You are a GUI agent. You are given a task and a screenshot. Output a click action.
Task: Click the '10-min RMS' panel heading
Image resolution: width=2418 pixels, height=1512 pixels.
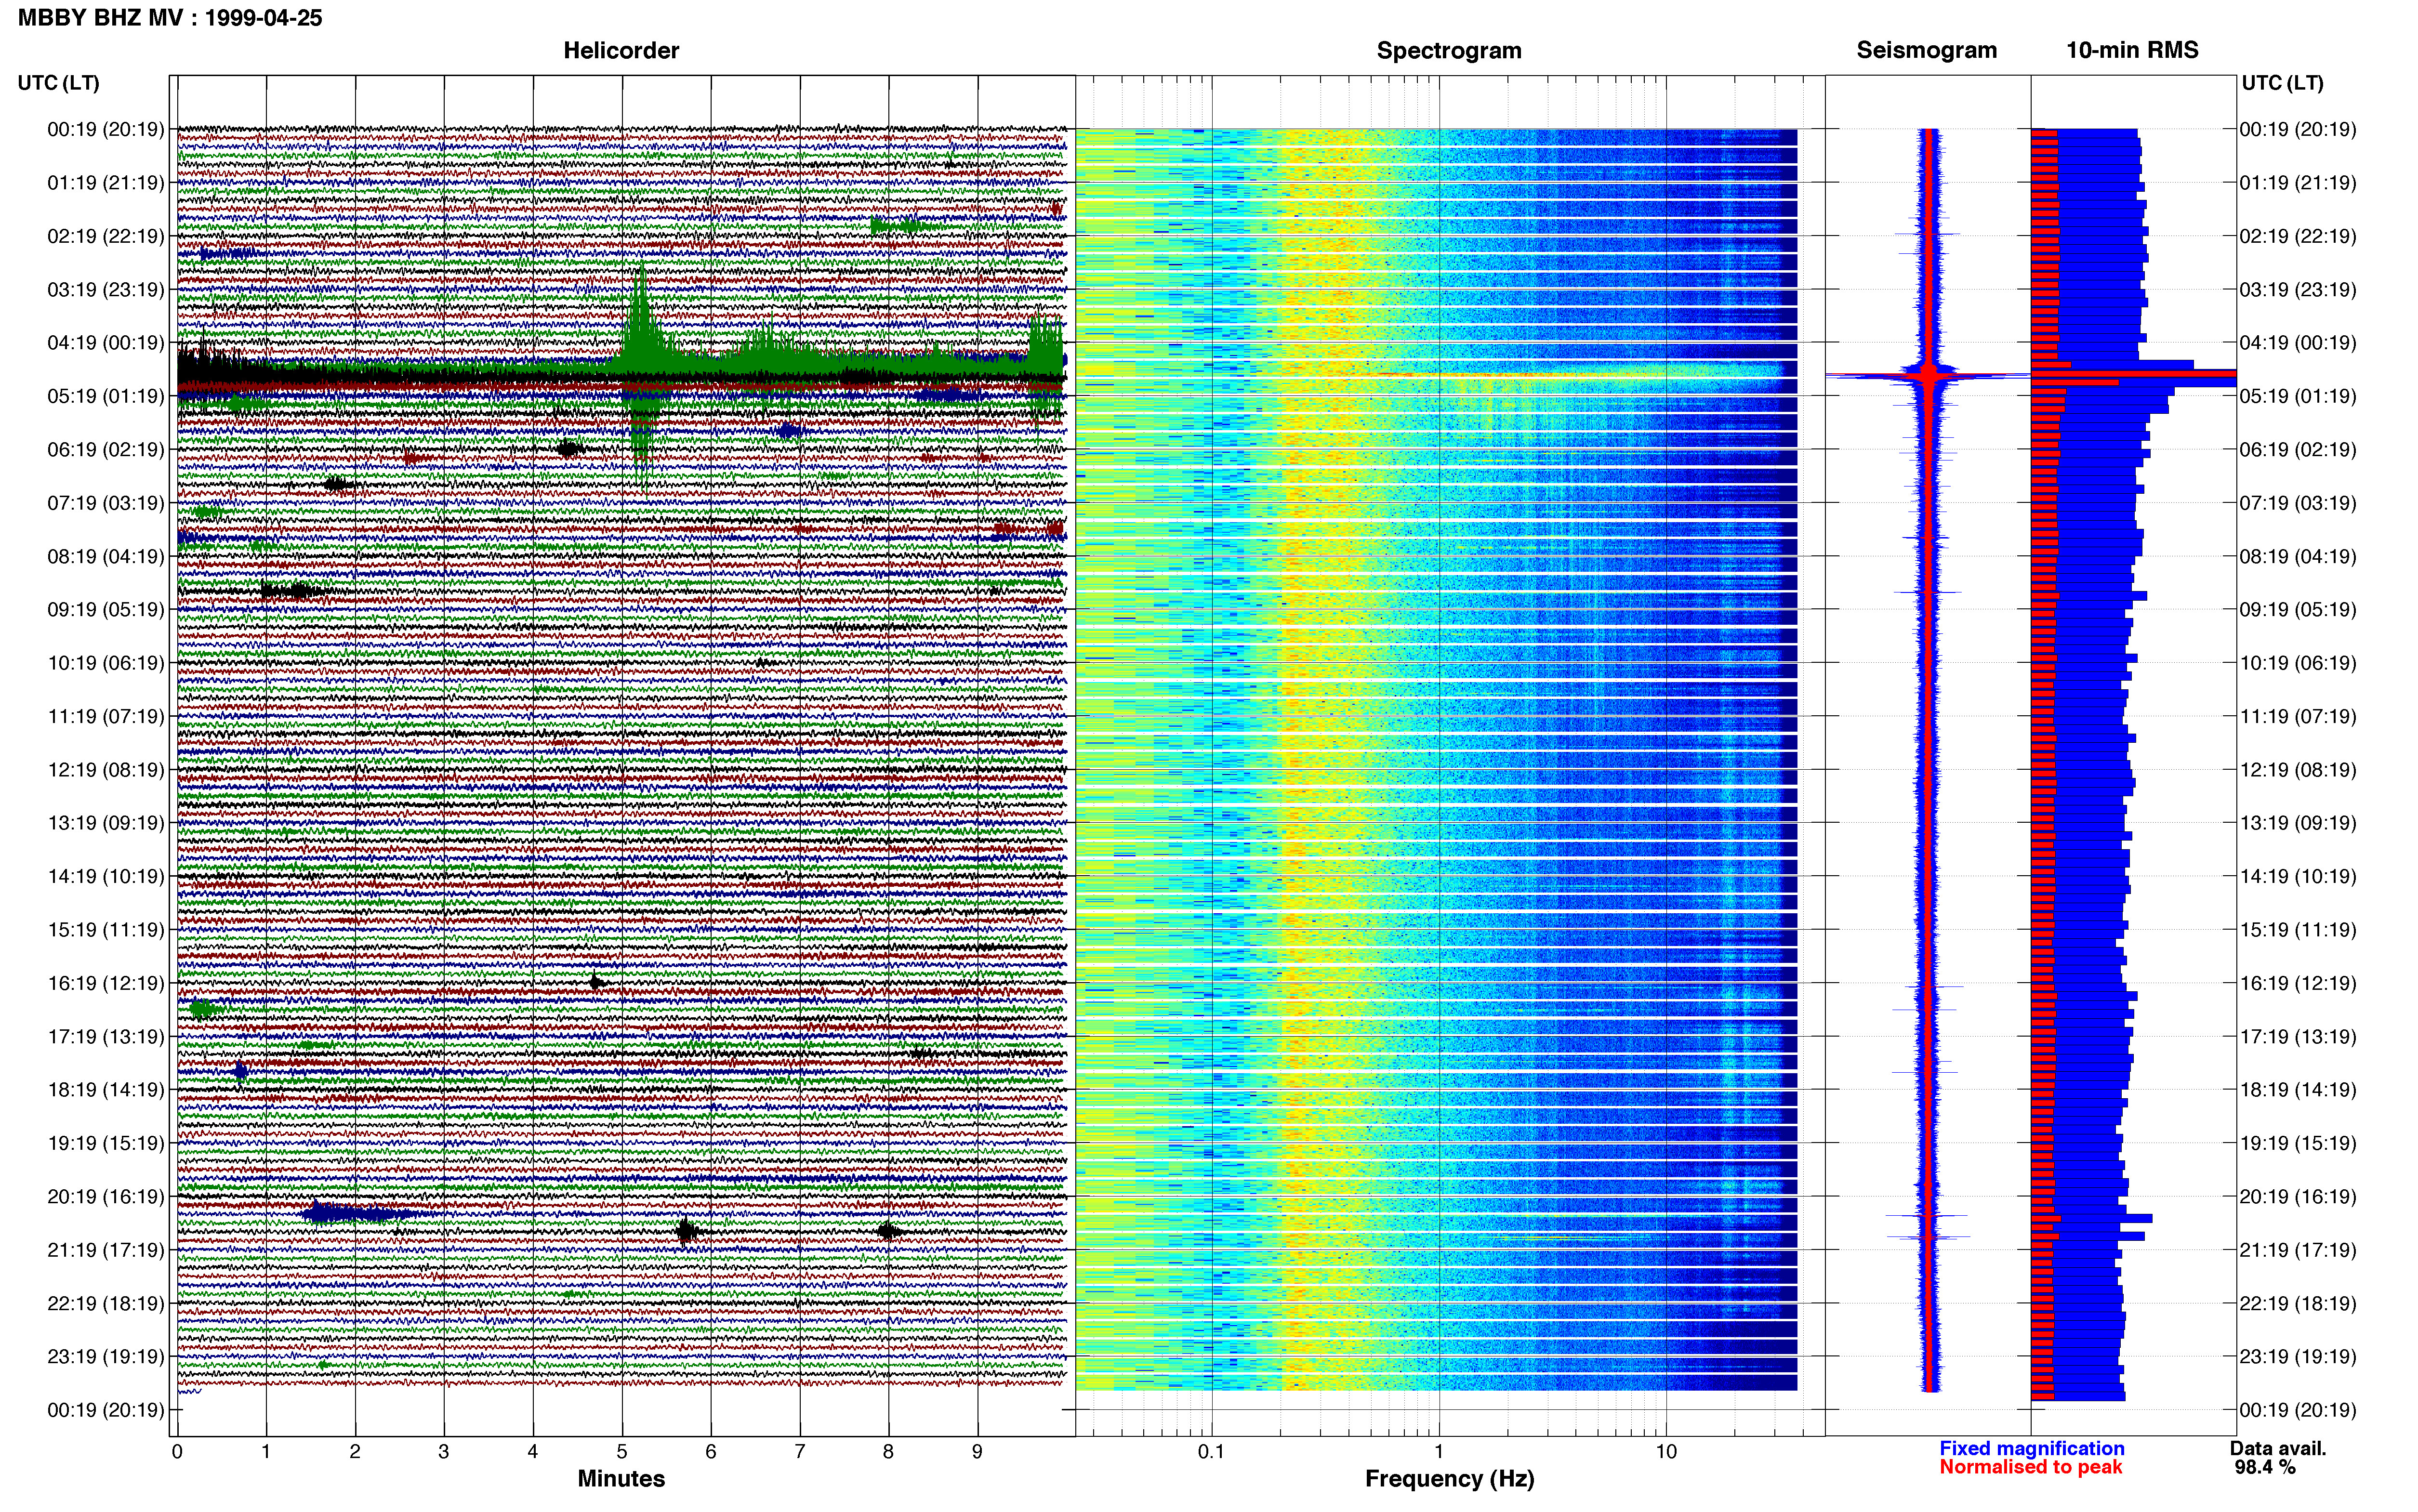(x=2132, y=51)
